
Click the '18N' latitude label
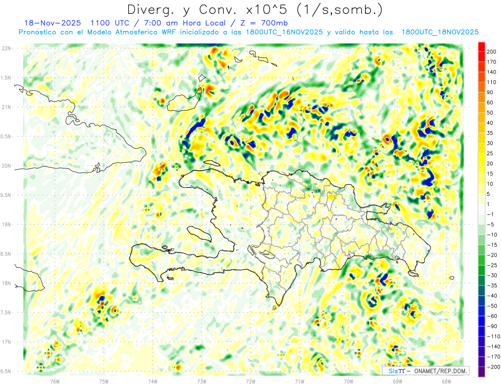[x=7, y=283]
